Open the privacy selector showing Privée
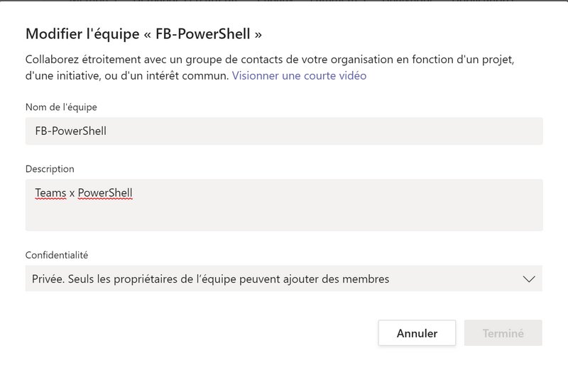 283,279
